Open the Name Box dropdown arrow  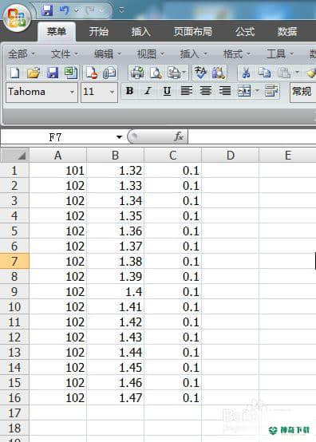[x=119, y=137]
